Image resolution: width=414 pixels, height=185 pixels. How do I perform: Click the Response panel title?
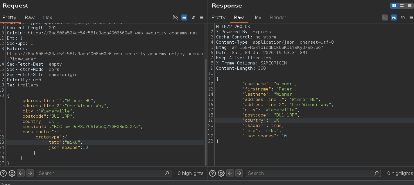point(227,5)
